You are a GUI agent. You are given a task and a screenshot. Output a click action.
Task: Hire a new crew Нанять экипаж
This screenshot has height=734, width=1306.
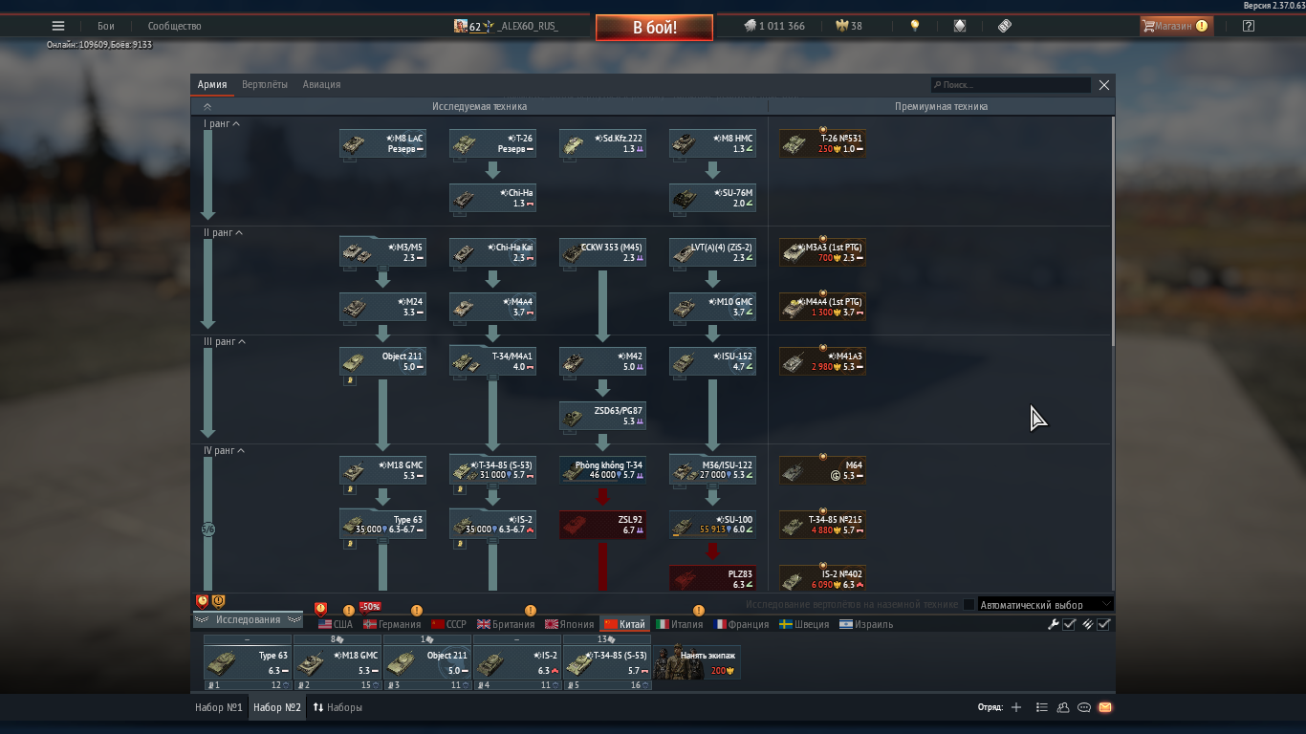[x=697, y=661]
